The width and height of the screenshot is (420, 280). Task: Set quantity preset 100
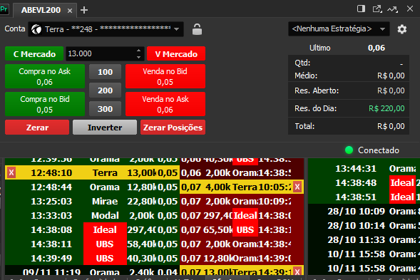(105, 72)
